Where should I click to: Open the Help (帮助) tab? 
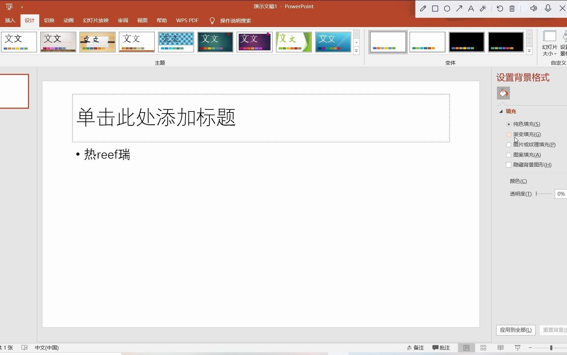[162, 21]
